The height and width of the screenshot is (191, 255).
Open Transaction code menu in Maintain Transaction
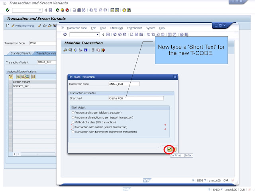pos(76,28)
